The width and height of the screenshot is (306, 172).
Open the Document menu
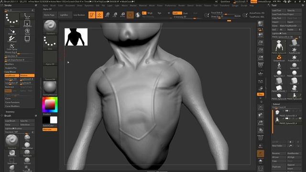(x=70, y=6)
